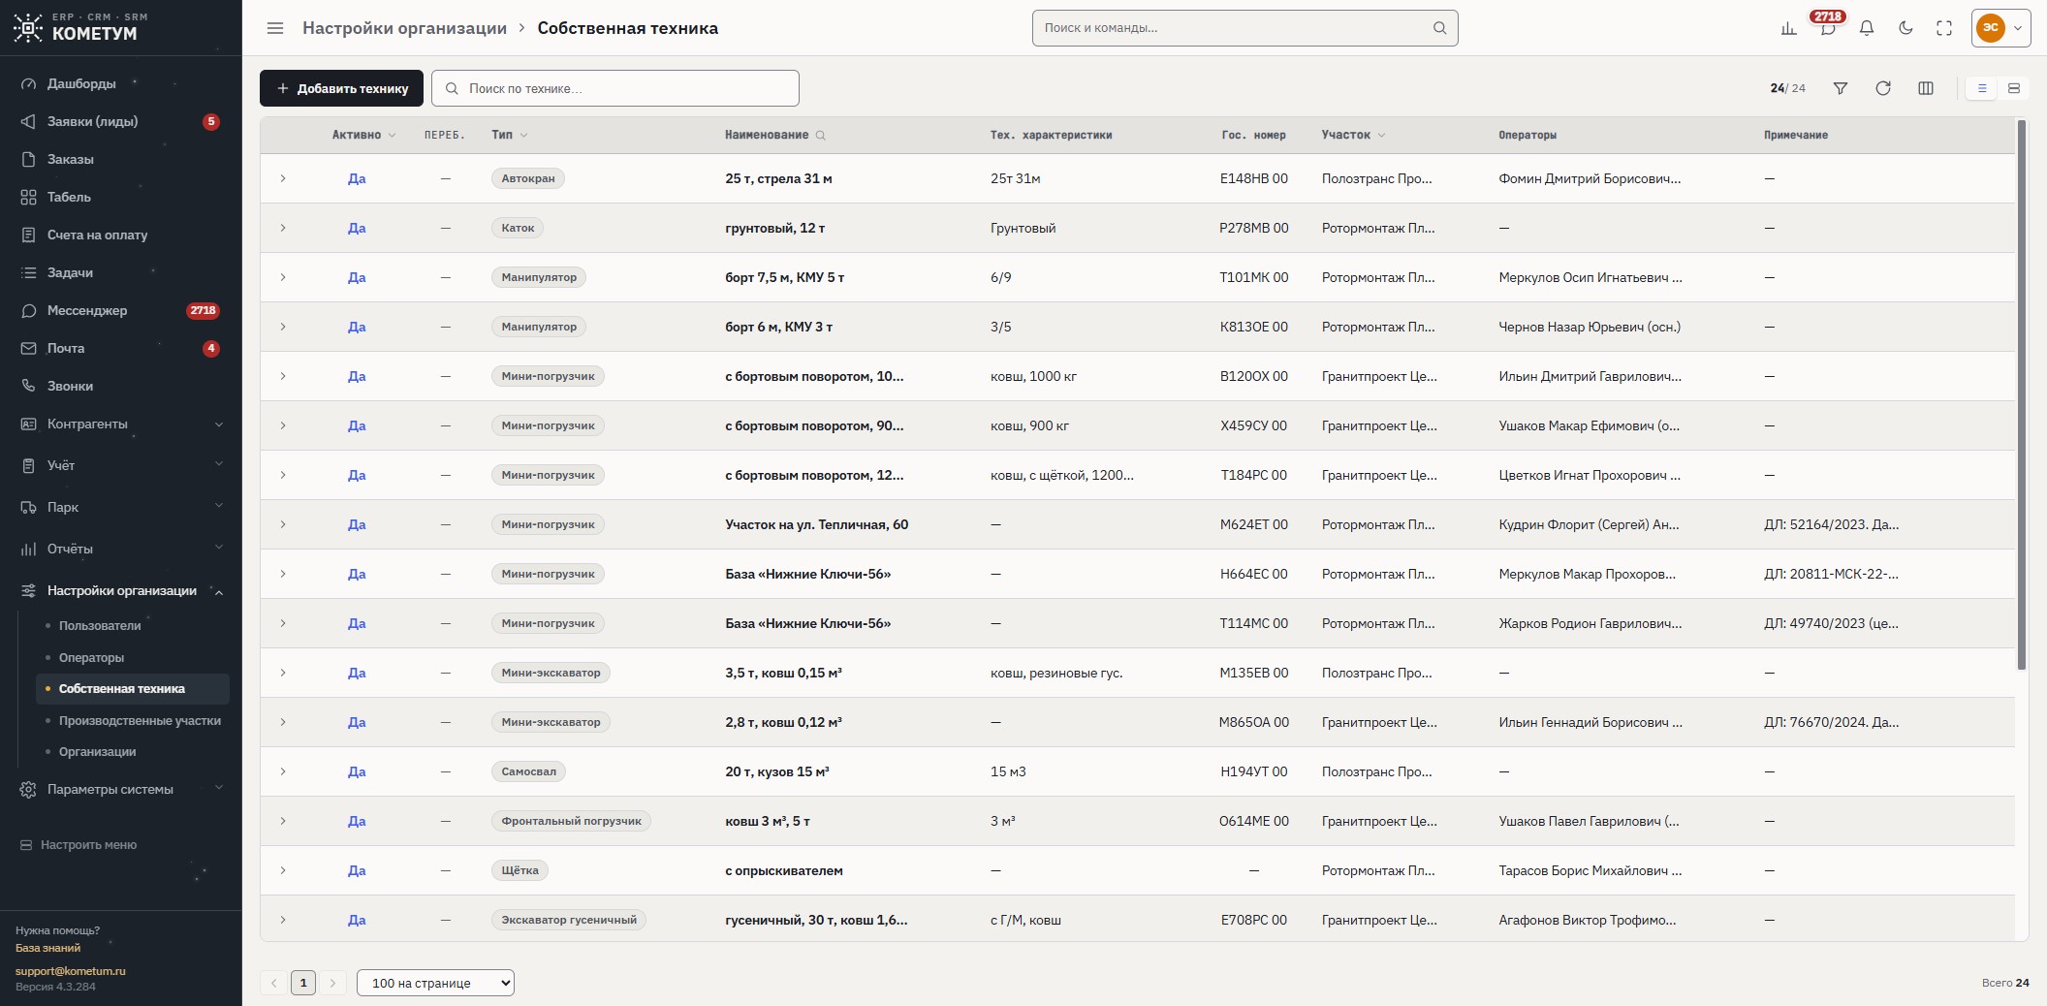Open Операторы settings page

91,657
